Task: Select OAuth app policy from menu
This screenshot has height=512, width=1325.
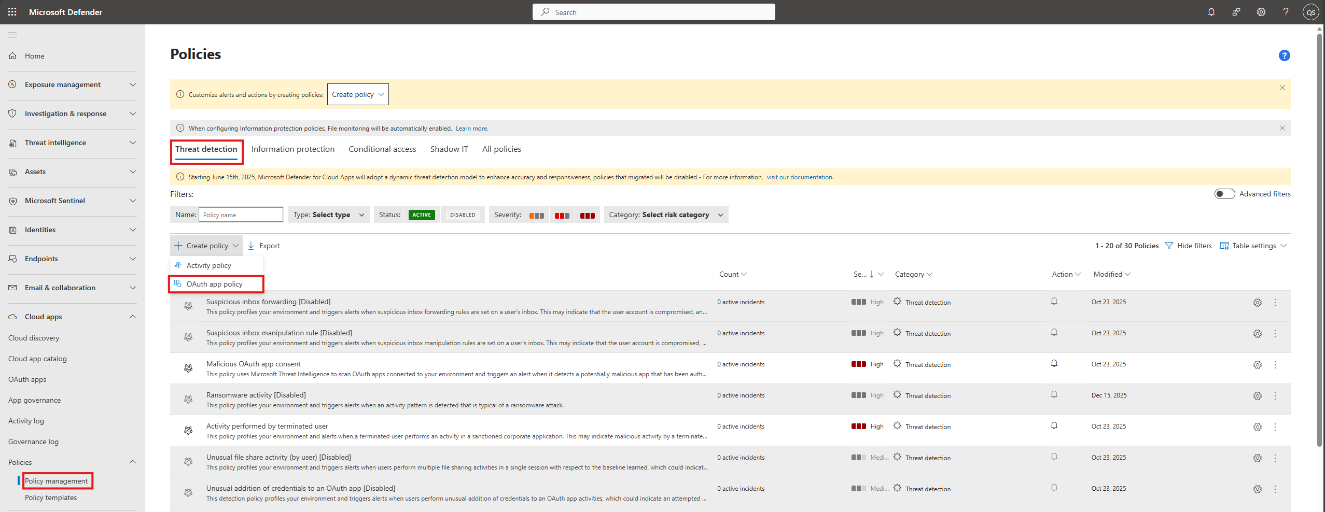Action: tap(216, 284)
